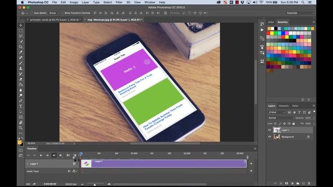Image resolution: width=333 pixels, height=187 pixels.
Task: Select the Eyedropper tool
Action: pos(21,52)
